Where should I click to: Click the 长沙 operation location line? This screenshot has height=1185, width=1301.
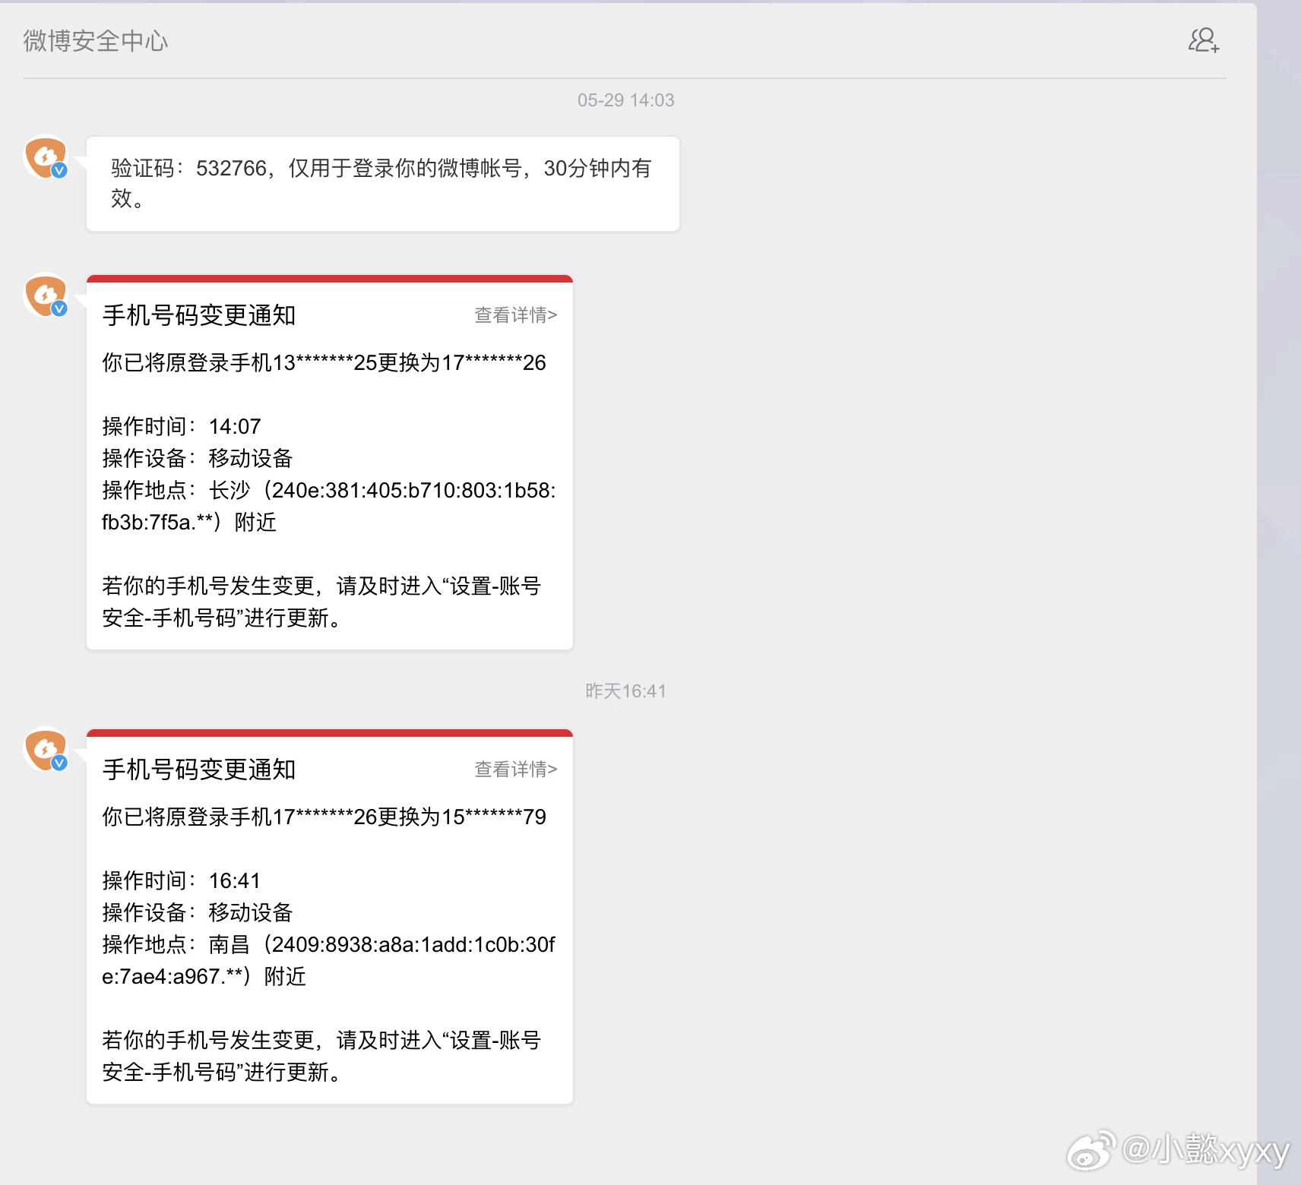point(329,507)
